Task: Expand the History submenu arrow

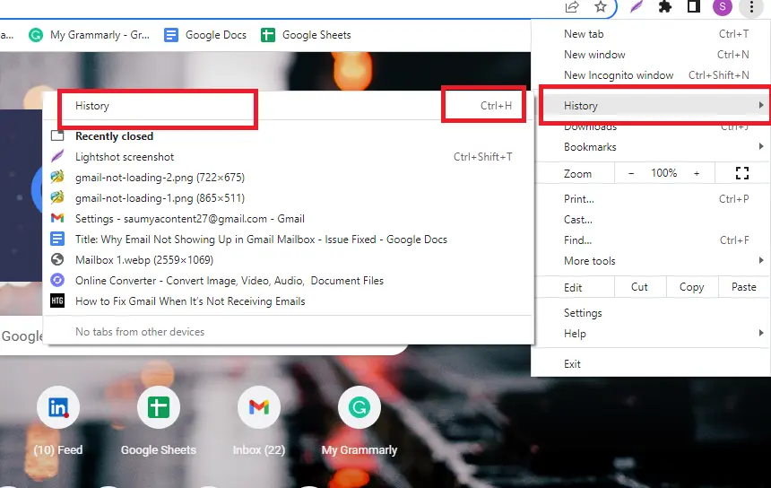Action: click(x=760, y=105)
